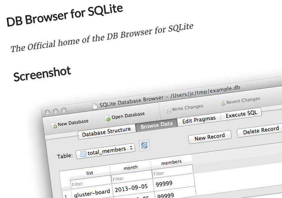Click the Open Database folder icon

108,118
